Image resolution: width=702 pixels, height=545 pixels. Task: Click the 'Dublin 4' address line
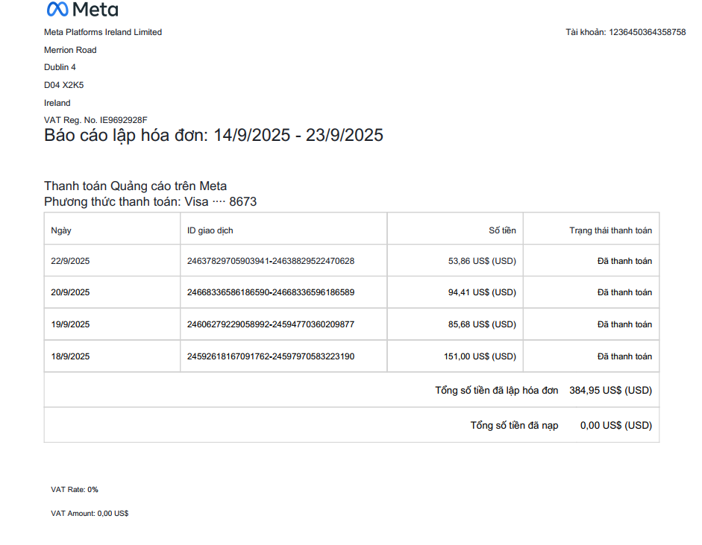[x=60, y=67]
